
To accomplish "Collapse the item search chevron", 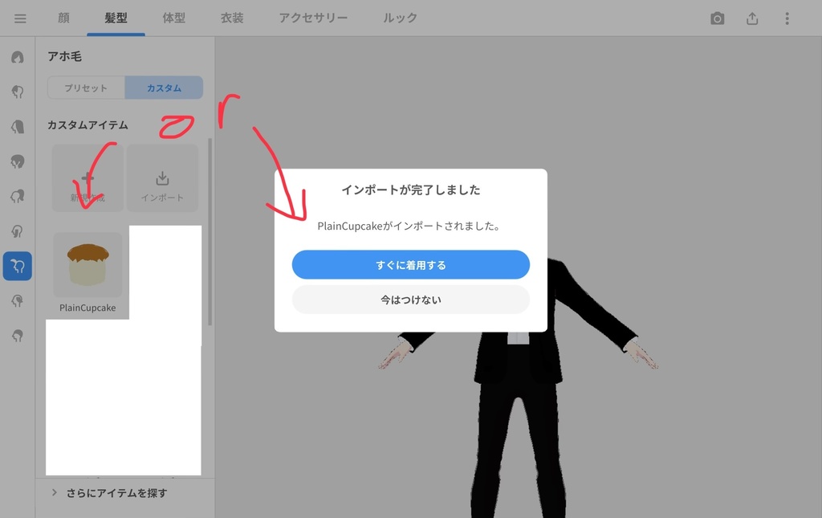I will 54,493.
